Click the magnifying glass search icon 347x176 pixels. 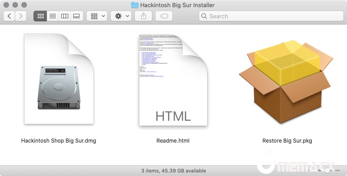click(204, 16)
